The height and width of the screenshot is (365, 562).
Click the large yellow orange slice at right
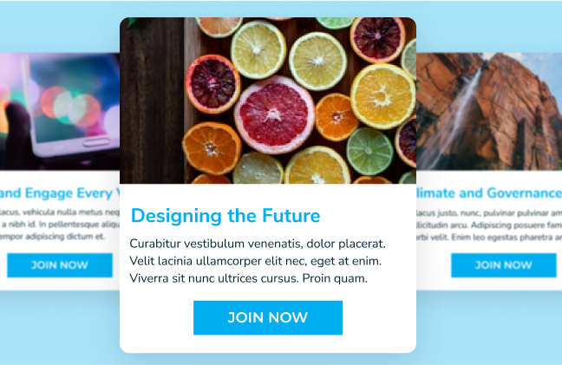pyautogui.click(x=383, y=96)
